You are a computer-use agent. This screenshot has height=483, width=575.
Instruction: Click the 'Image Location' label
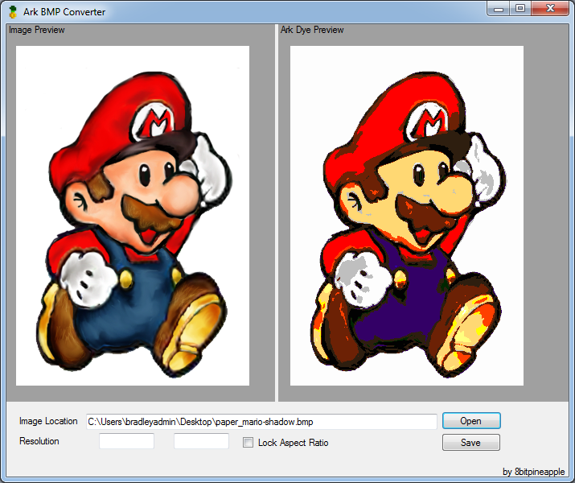48,421
